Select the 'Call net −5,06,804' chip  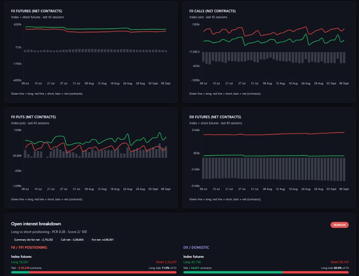click(x=72, y=240)
